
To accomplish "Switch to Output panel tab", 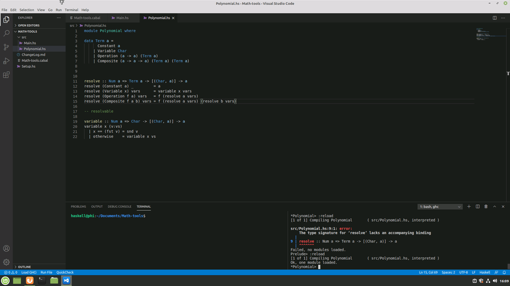I will pos(97,207).
